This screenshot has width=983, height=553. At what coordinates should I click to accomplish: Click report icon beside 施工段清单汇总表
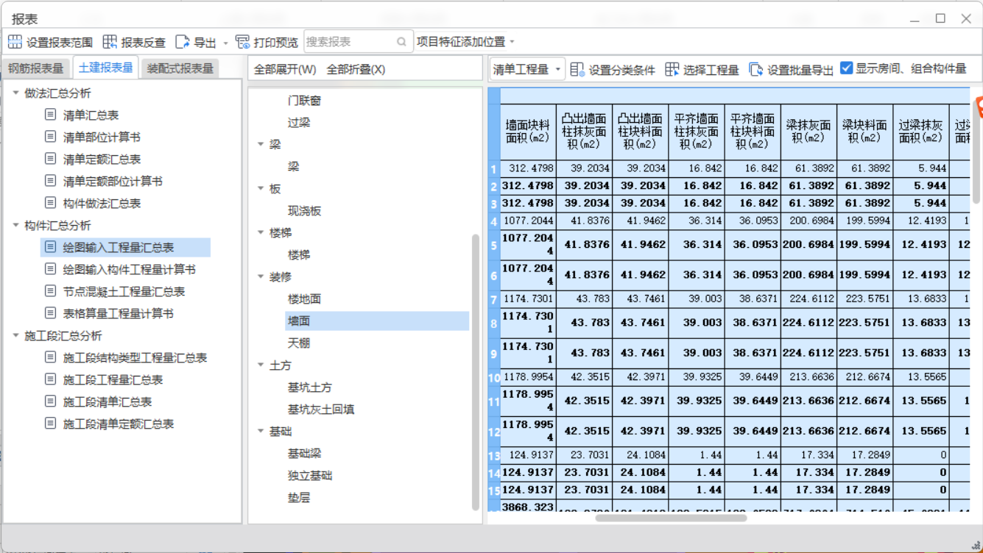(x=50, y=402)
